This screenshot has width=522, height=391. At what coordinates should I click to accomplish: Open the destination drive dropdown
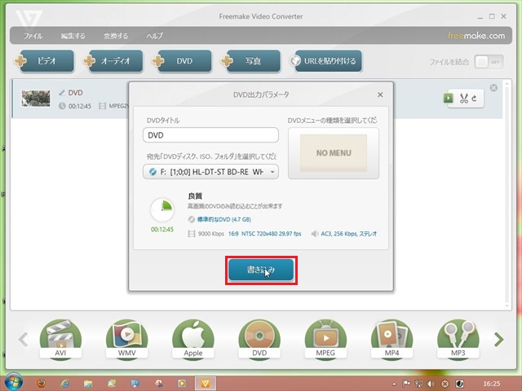(x=210, y=172)
